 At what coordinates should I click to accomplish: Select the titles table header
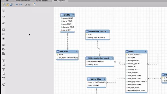pos(136,51)
